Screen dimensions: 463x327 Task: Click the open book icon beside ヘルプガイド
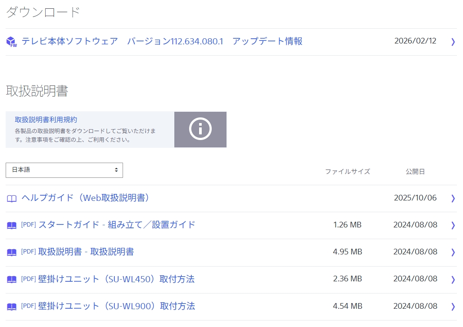[12, 199]
